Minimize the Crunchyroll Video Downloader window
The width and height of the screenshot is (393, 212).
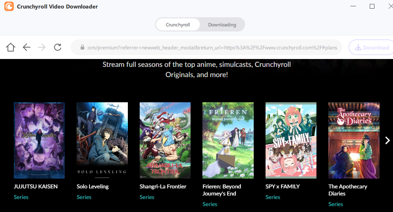(x=353, y=6)
